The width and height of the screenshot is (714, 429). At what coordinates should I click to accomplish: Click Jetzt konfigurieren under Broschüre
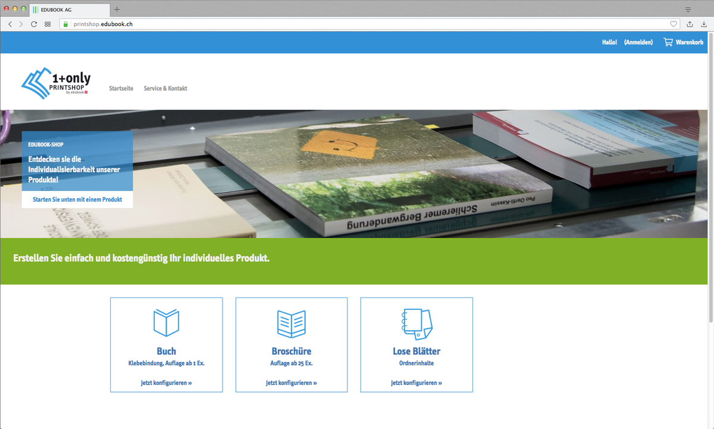(x=291, y=383)
